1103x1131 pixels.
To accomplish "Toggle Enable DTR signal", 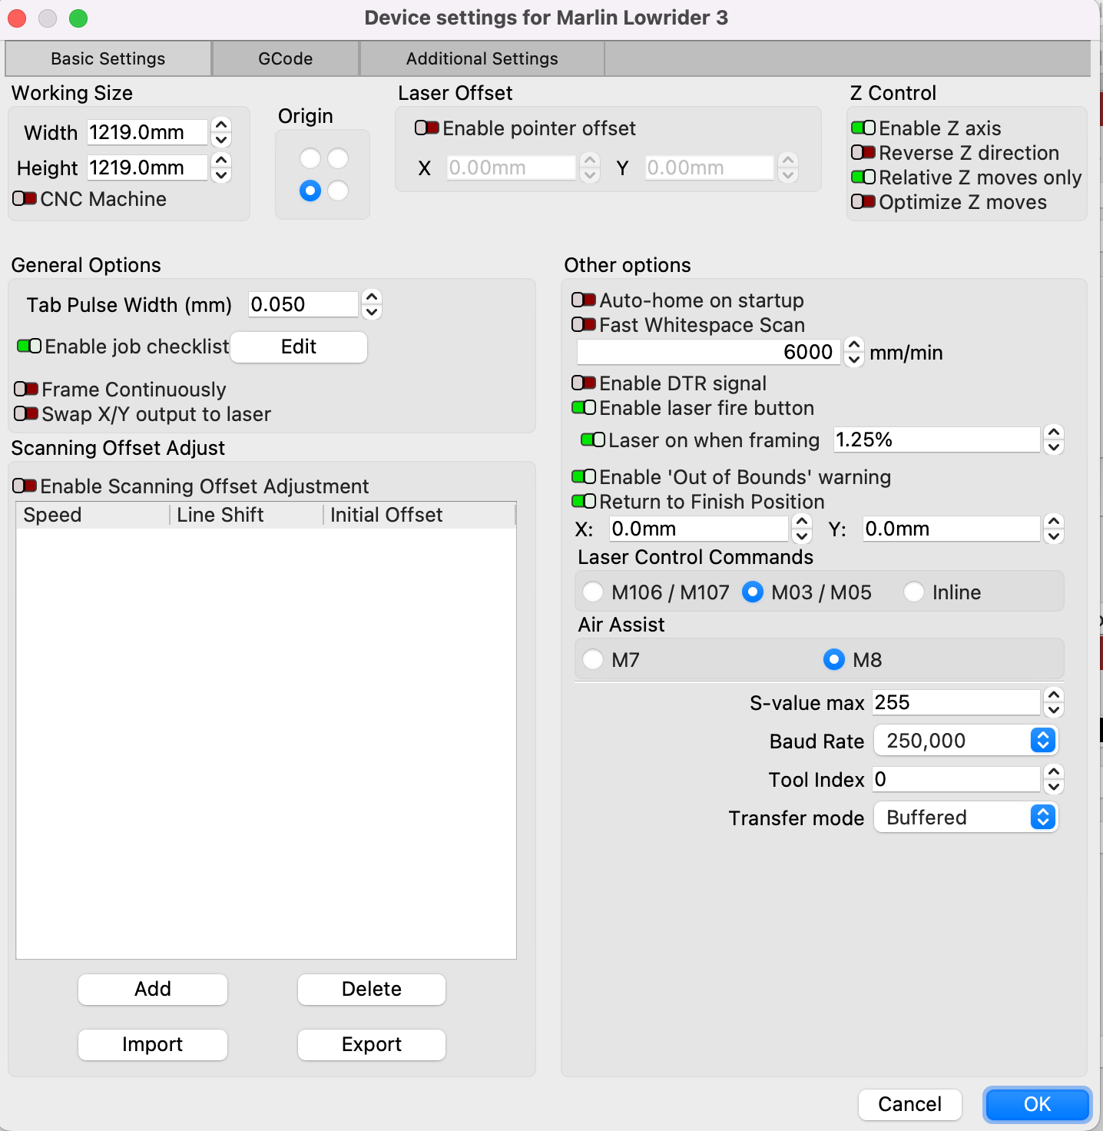I will point(584,383).
